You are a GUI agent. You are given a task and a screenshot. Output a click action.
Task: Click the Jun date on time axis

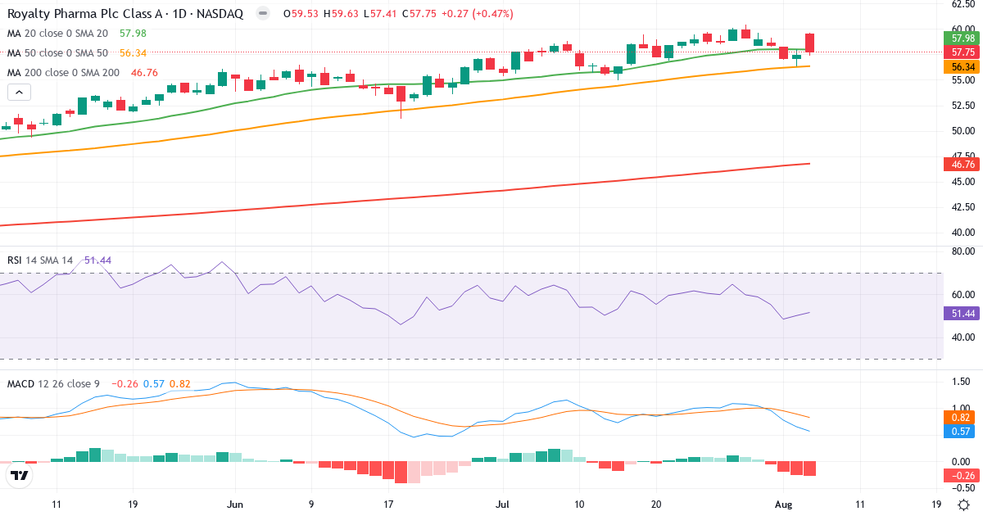(x=235, y=505)
